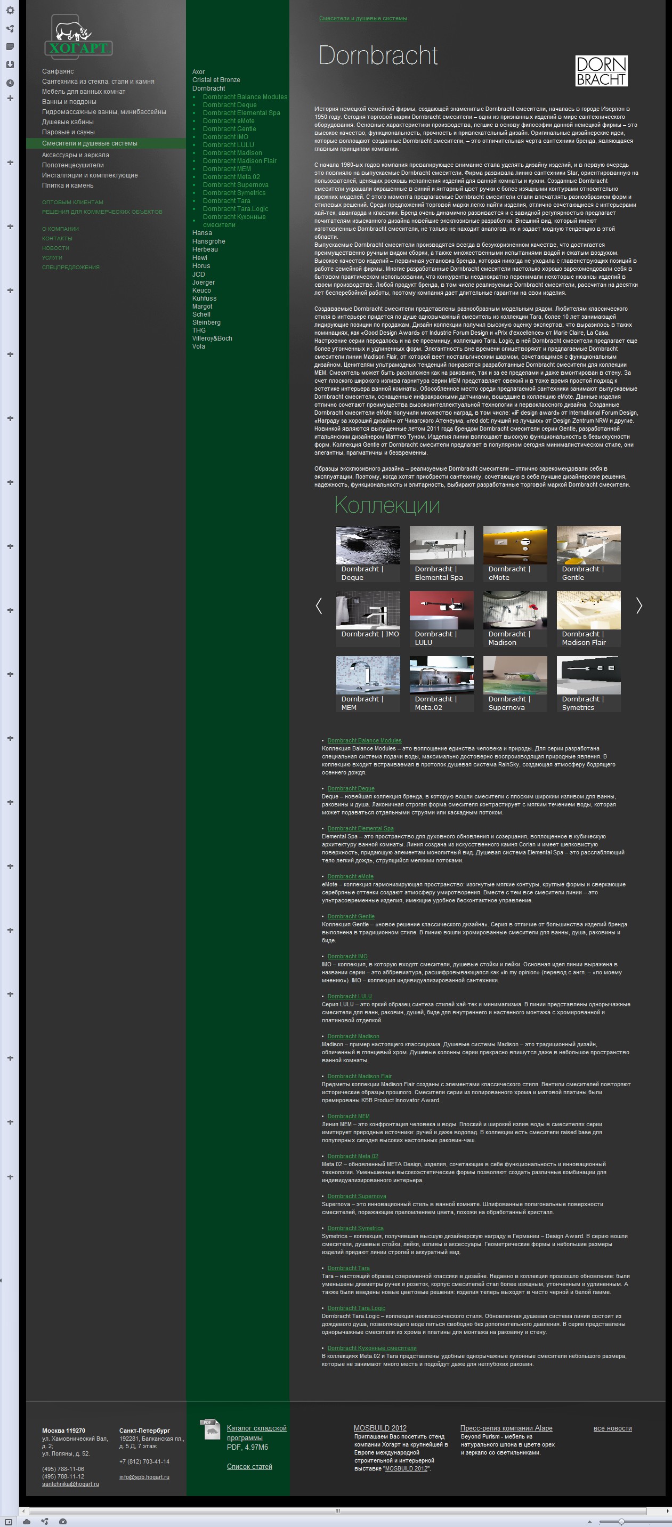Open Dornbracht LULU collection thumbnail
This screenshot has height=1527, width=672.
pos(441,618)
